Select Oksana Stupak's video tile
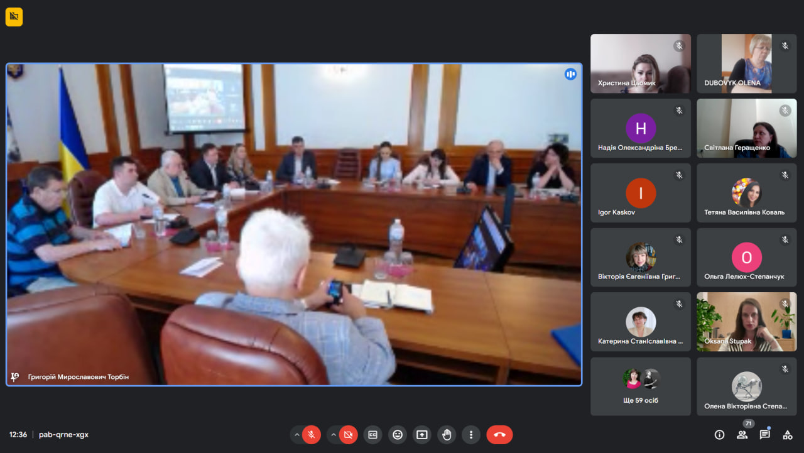Image resolution: width=804 pixels, height=453 pixels. pos(746,322)
